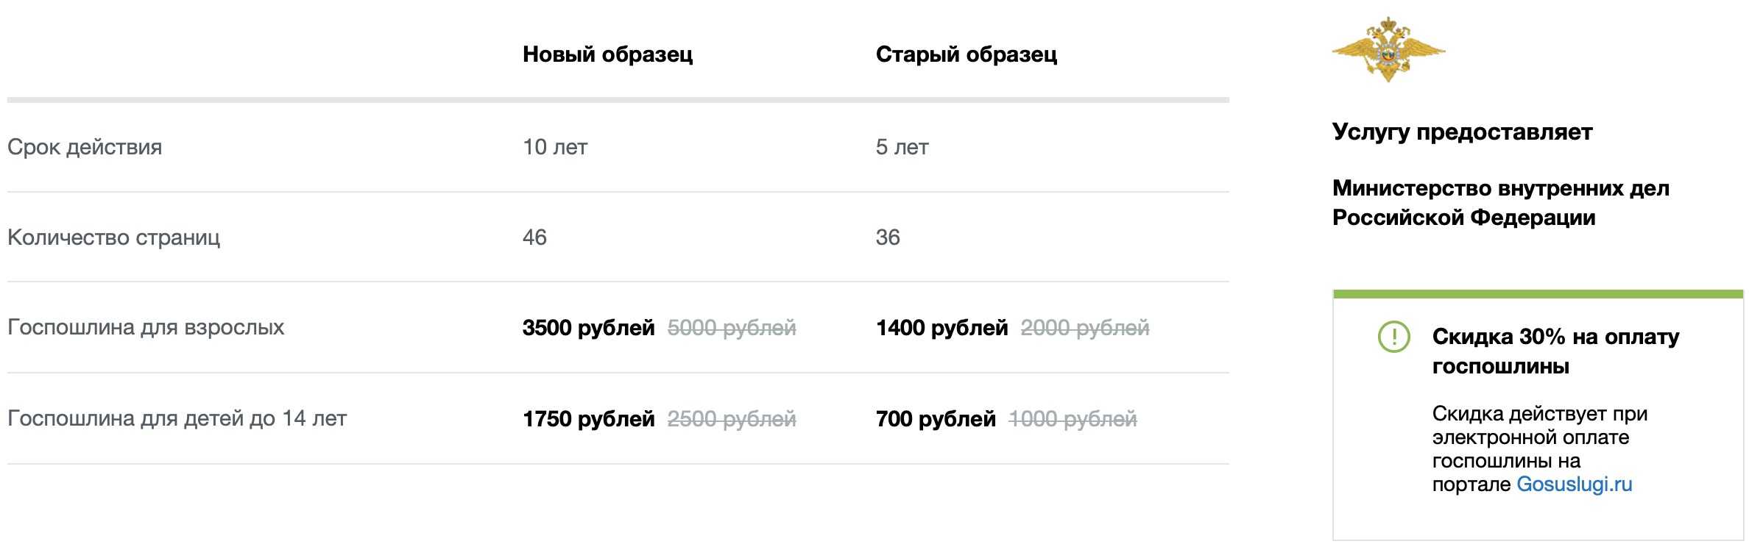1749x544 pixels.
Task: Click the crossed-out "2000 рублей" price
Action: tap(1084, 328)
